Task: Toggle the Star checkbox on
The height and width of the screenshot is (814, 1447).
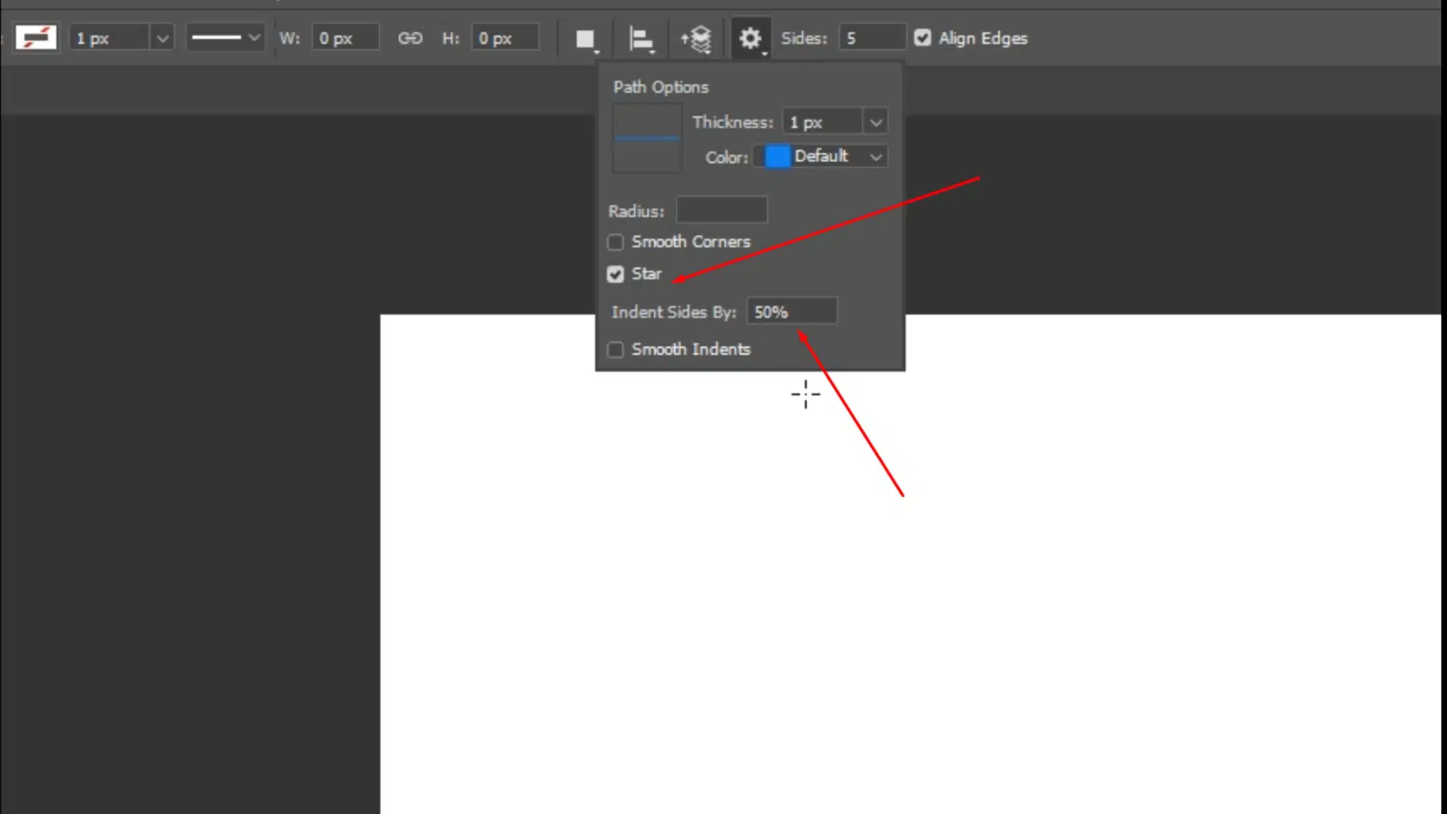Action: [x=614, y=273]
